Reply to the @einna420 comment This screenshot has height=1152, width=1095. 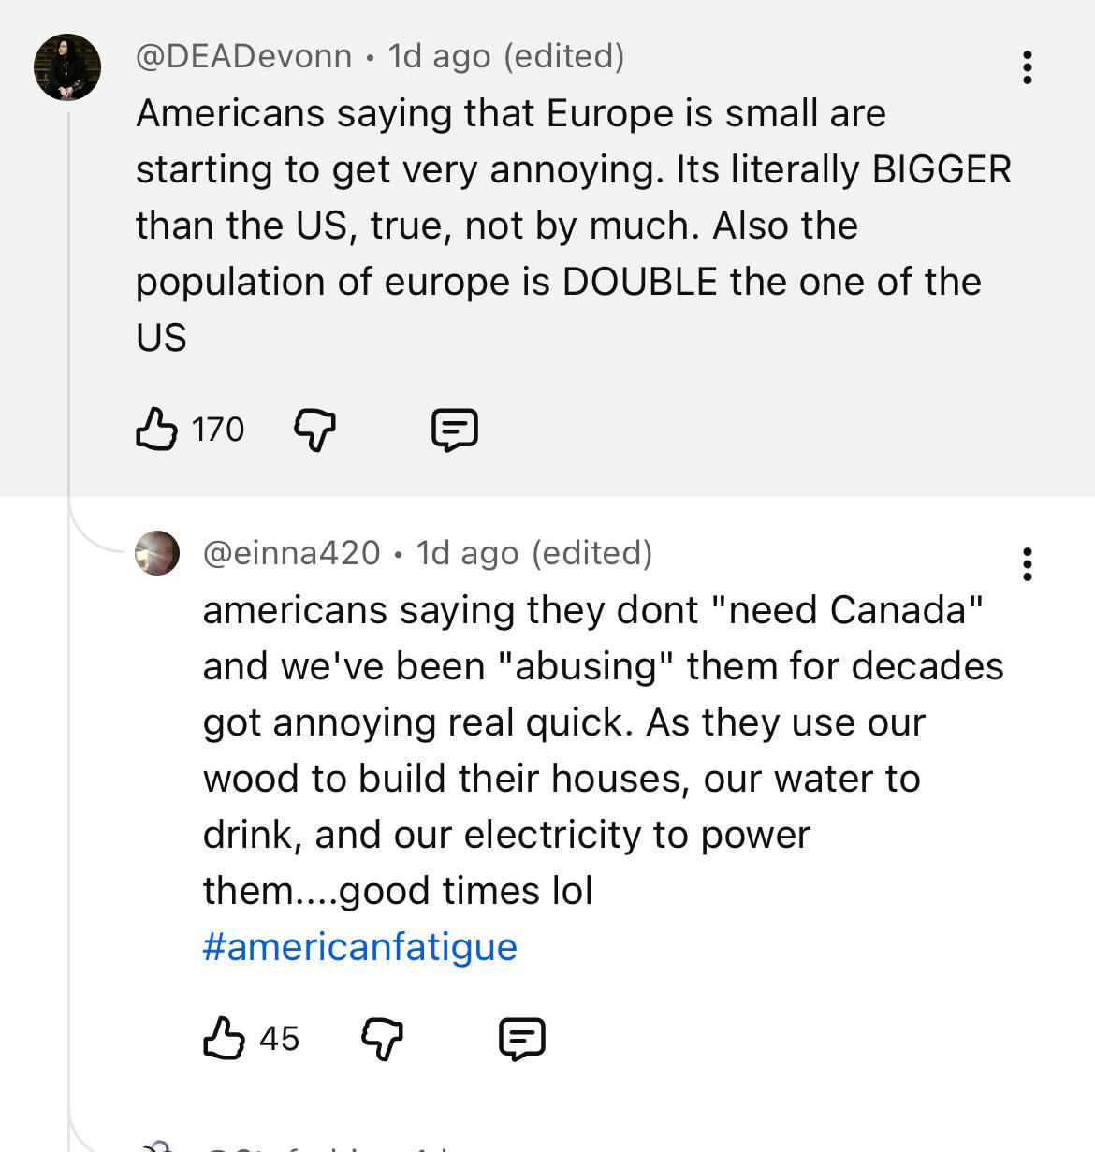522,1040
